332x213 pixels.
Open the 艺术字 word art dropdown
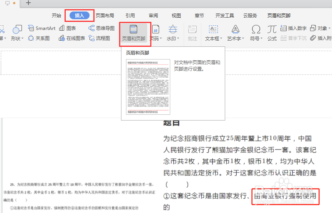tap(236, 33)
